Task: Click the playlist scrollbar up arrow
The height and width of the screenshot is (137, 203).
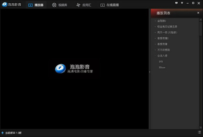Action: click(x=201, y=19)
